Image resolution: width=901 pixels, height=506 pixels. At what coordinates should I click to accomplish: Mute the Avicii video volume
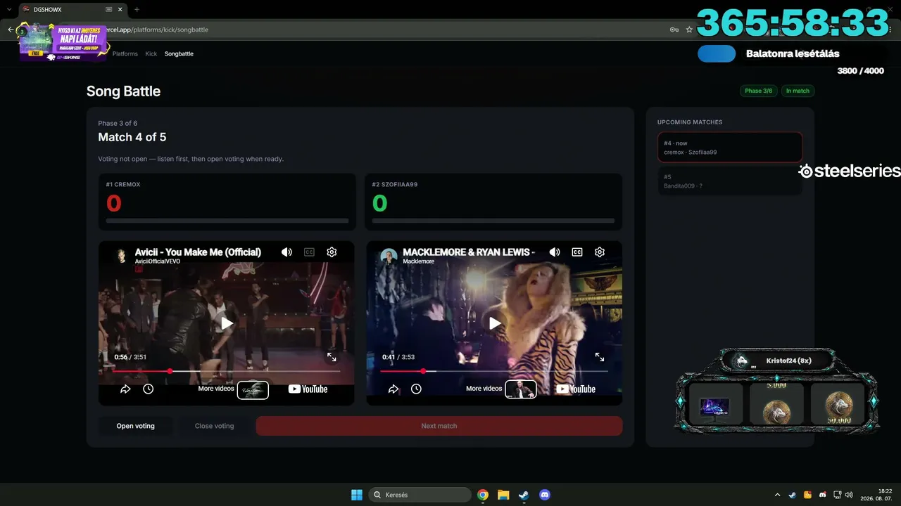click(x=286, y=252)
